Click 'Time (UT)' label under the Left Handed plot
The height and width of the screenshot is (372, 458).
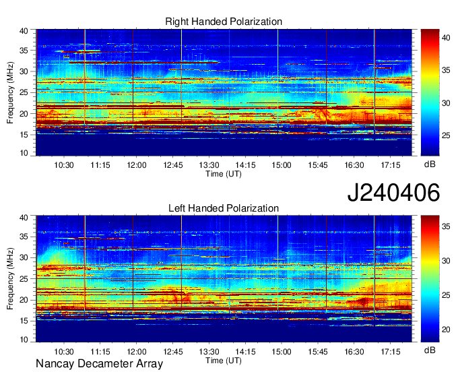224,361
